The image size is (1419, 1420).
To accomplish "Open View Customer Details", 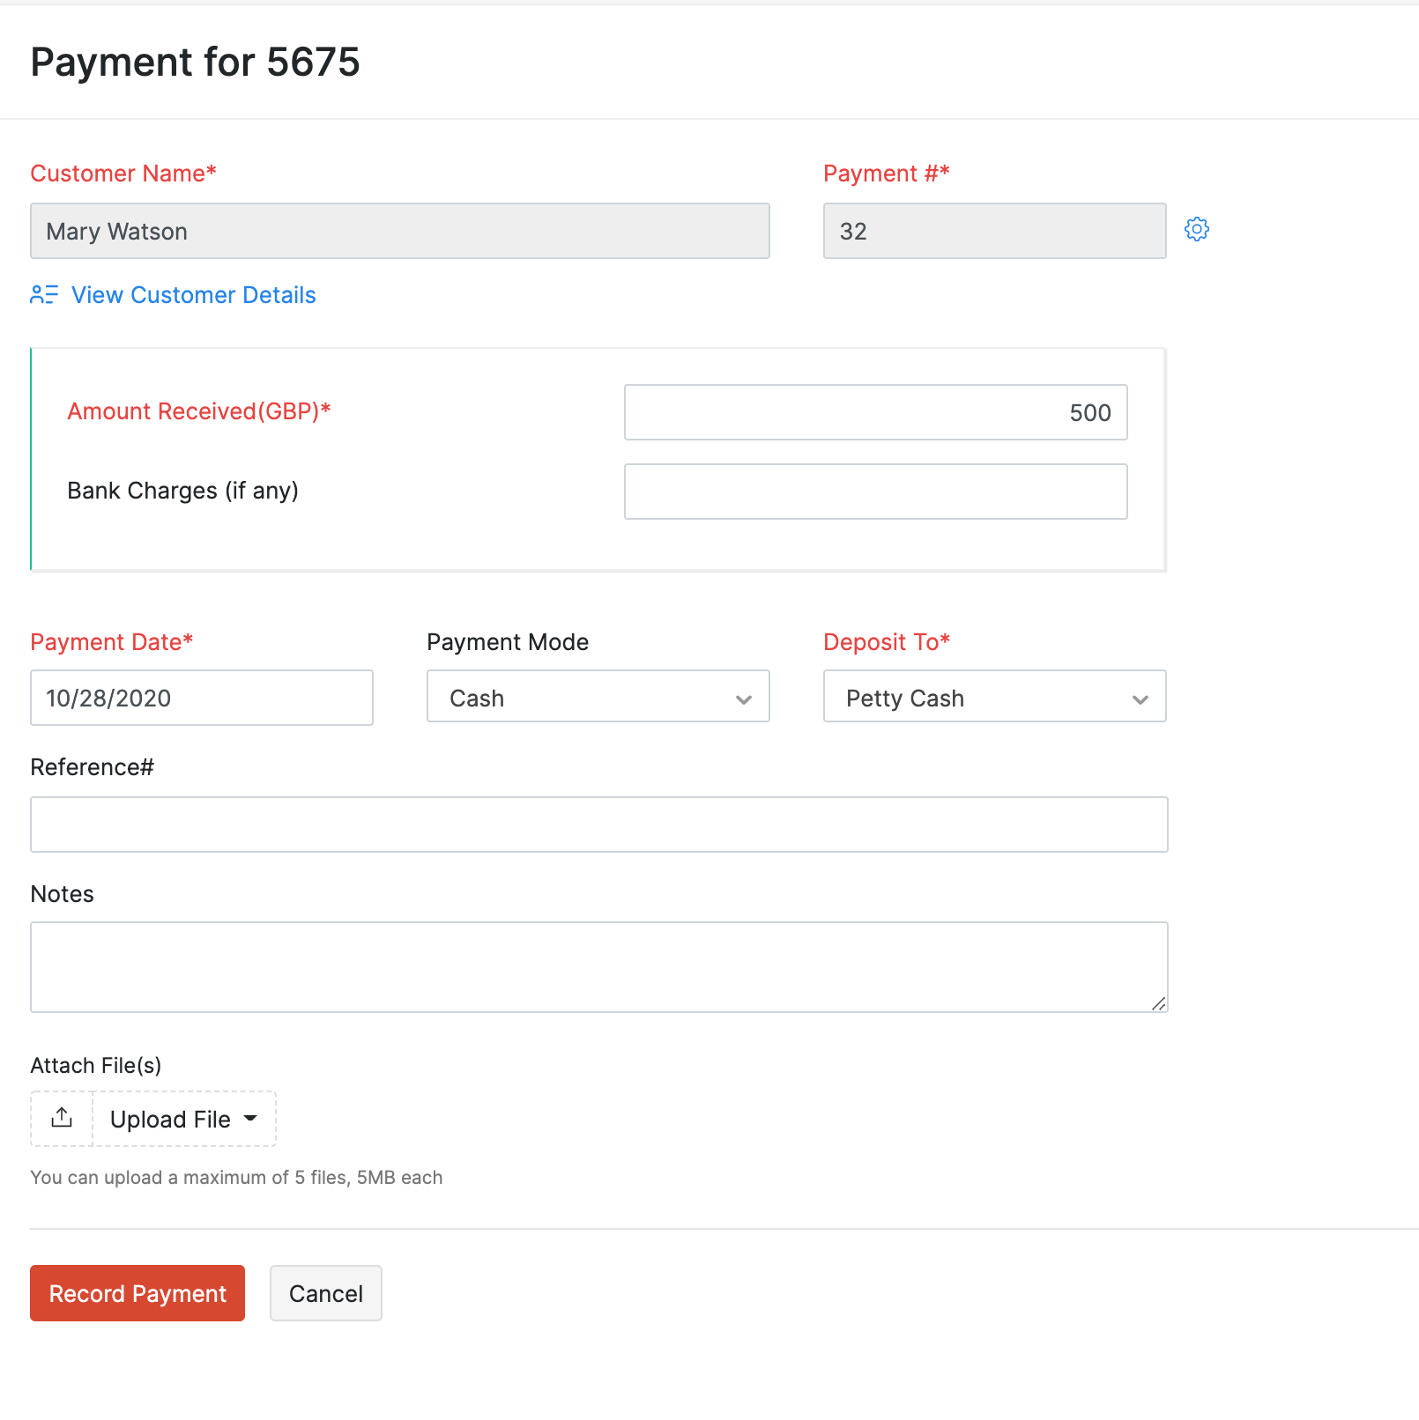I will click(x=193, y=295).
